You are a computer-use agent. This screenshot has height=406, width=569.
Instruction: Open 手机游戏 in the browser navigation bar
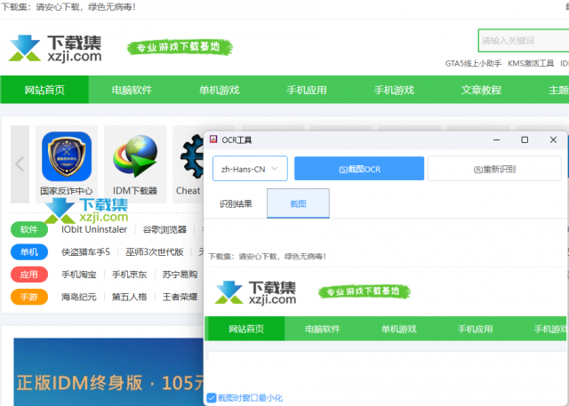pos(394,90)
